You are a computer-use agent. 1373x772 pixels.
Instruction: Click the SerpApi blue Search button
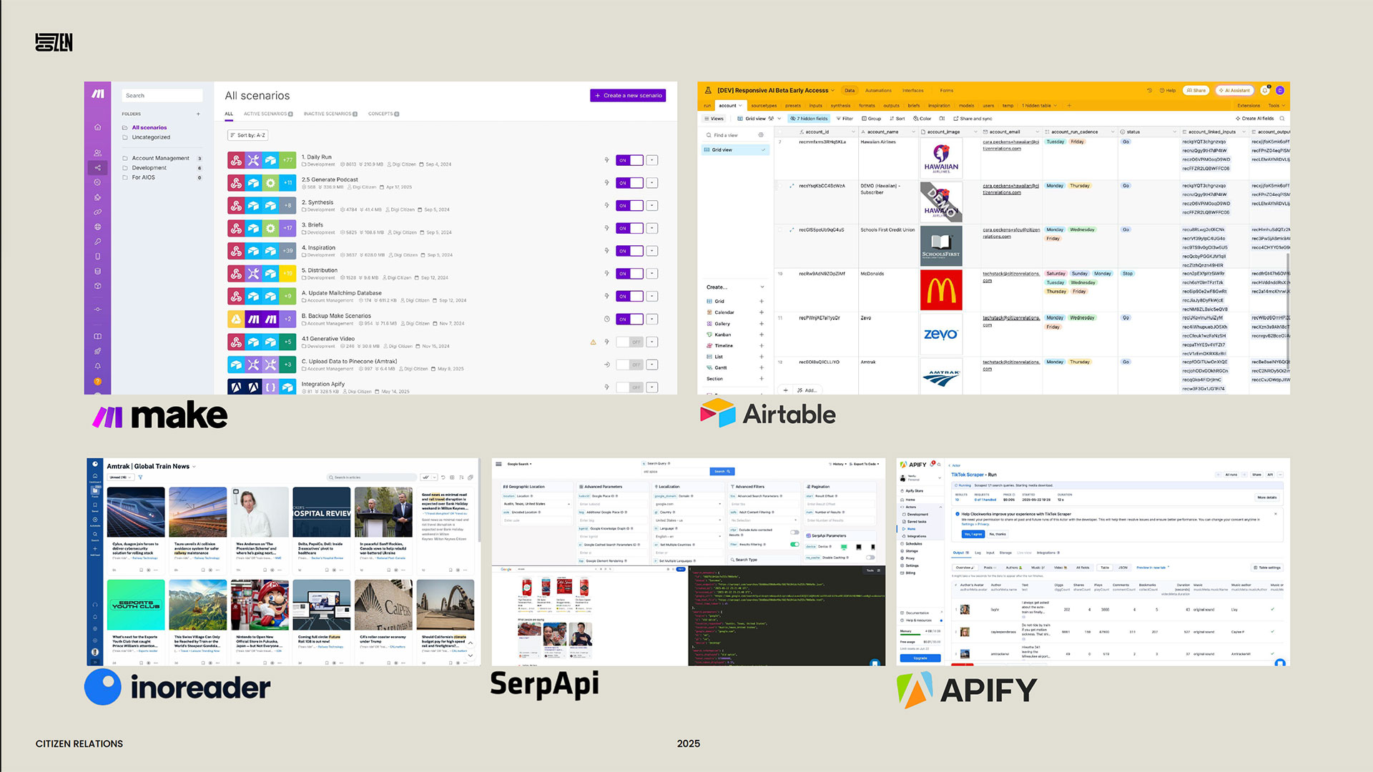(722, 472)
